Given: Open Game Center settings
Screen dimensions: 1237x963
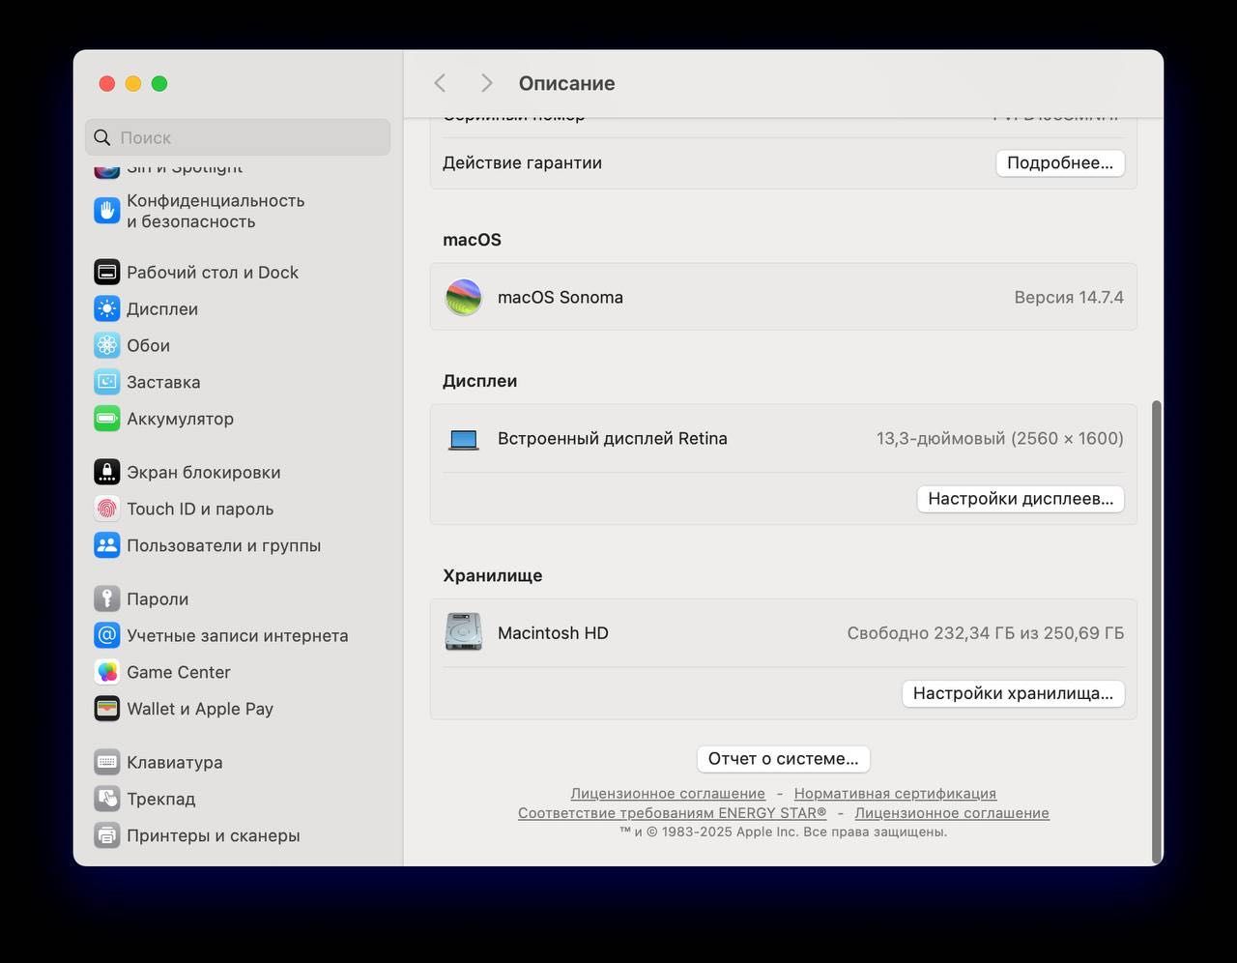Looking at the screenshot, I should 238,672.
